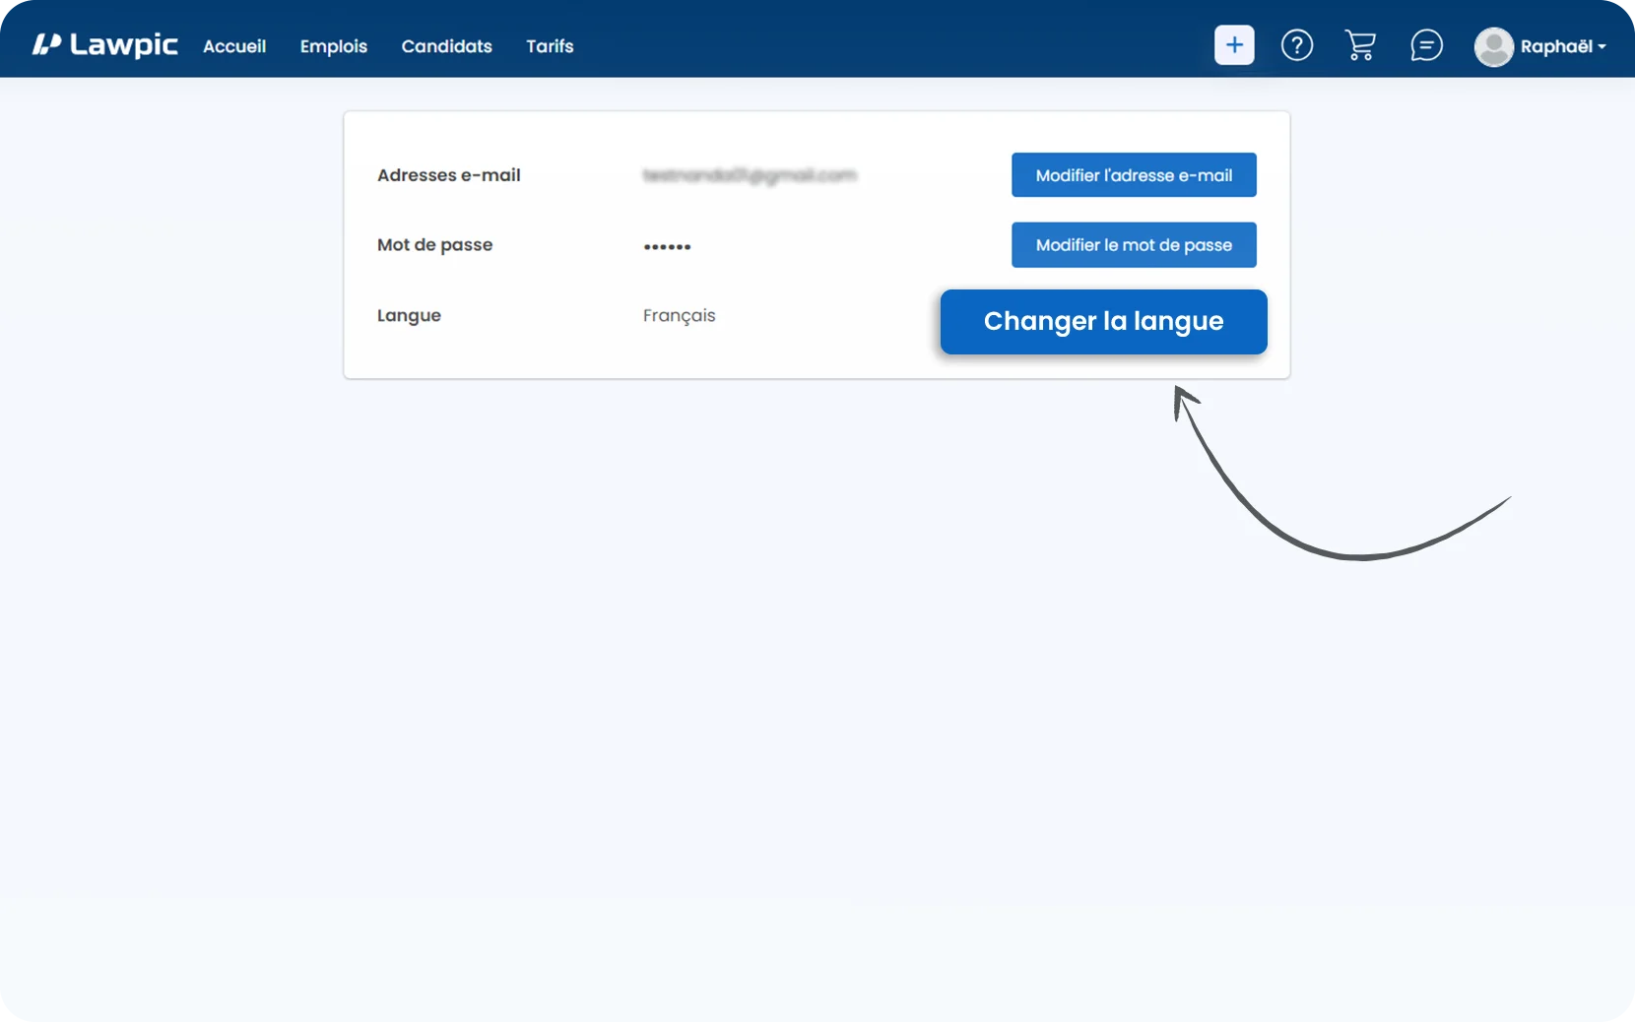Click the Mot de passe label

coord(434,245)
